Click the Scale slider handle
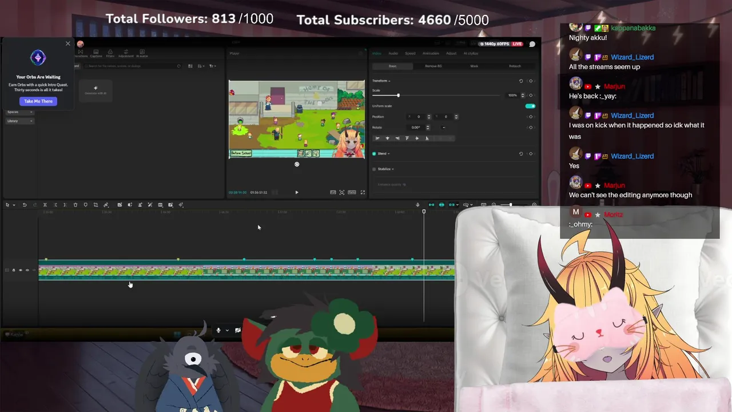 point(399,95)
